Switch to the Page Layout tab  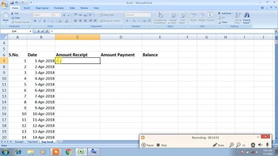coord(42,8)
